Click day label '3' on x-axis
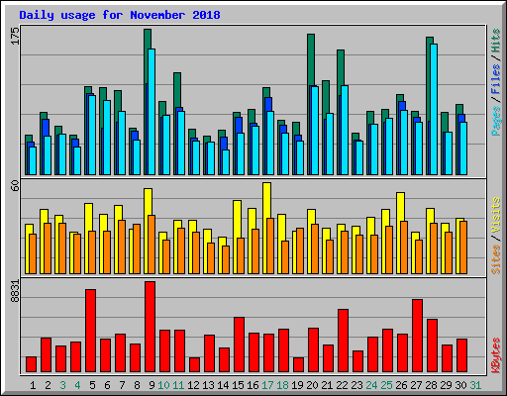Image resolution: width=507 pixels, height=396 pixels. [62, 385]
